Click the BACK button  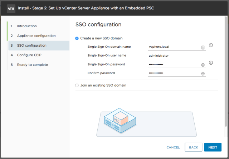[194, 147]
